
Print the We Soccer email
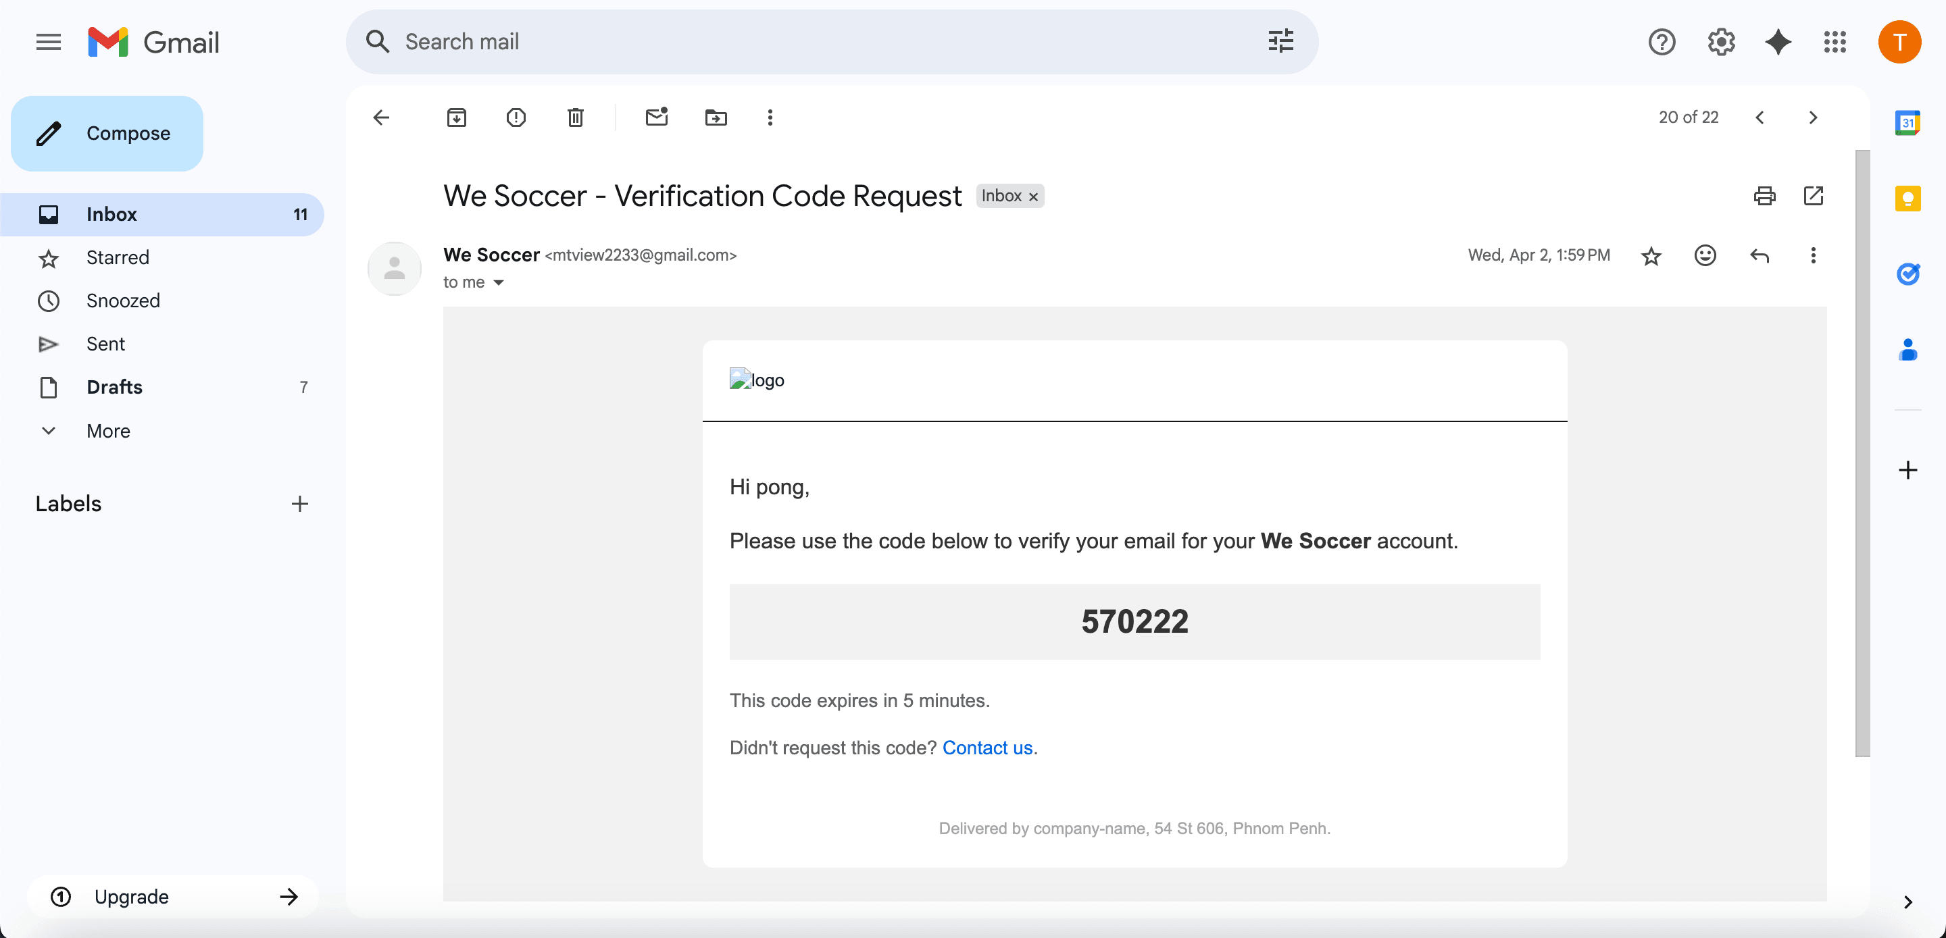[x=1765, y=197]
